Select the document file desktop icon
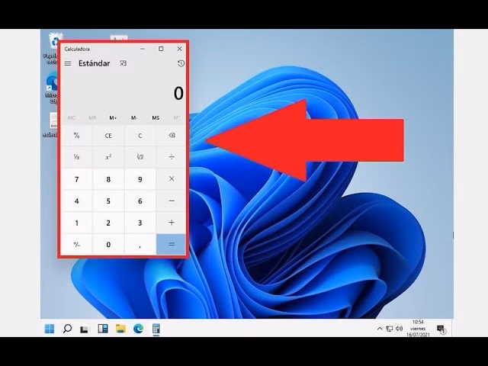 (51, 124)
